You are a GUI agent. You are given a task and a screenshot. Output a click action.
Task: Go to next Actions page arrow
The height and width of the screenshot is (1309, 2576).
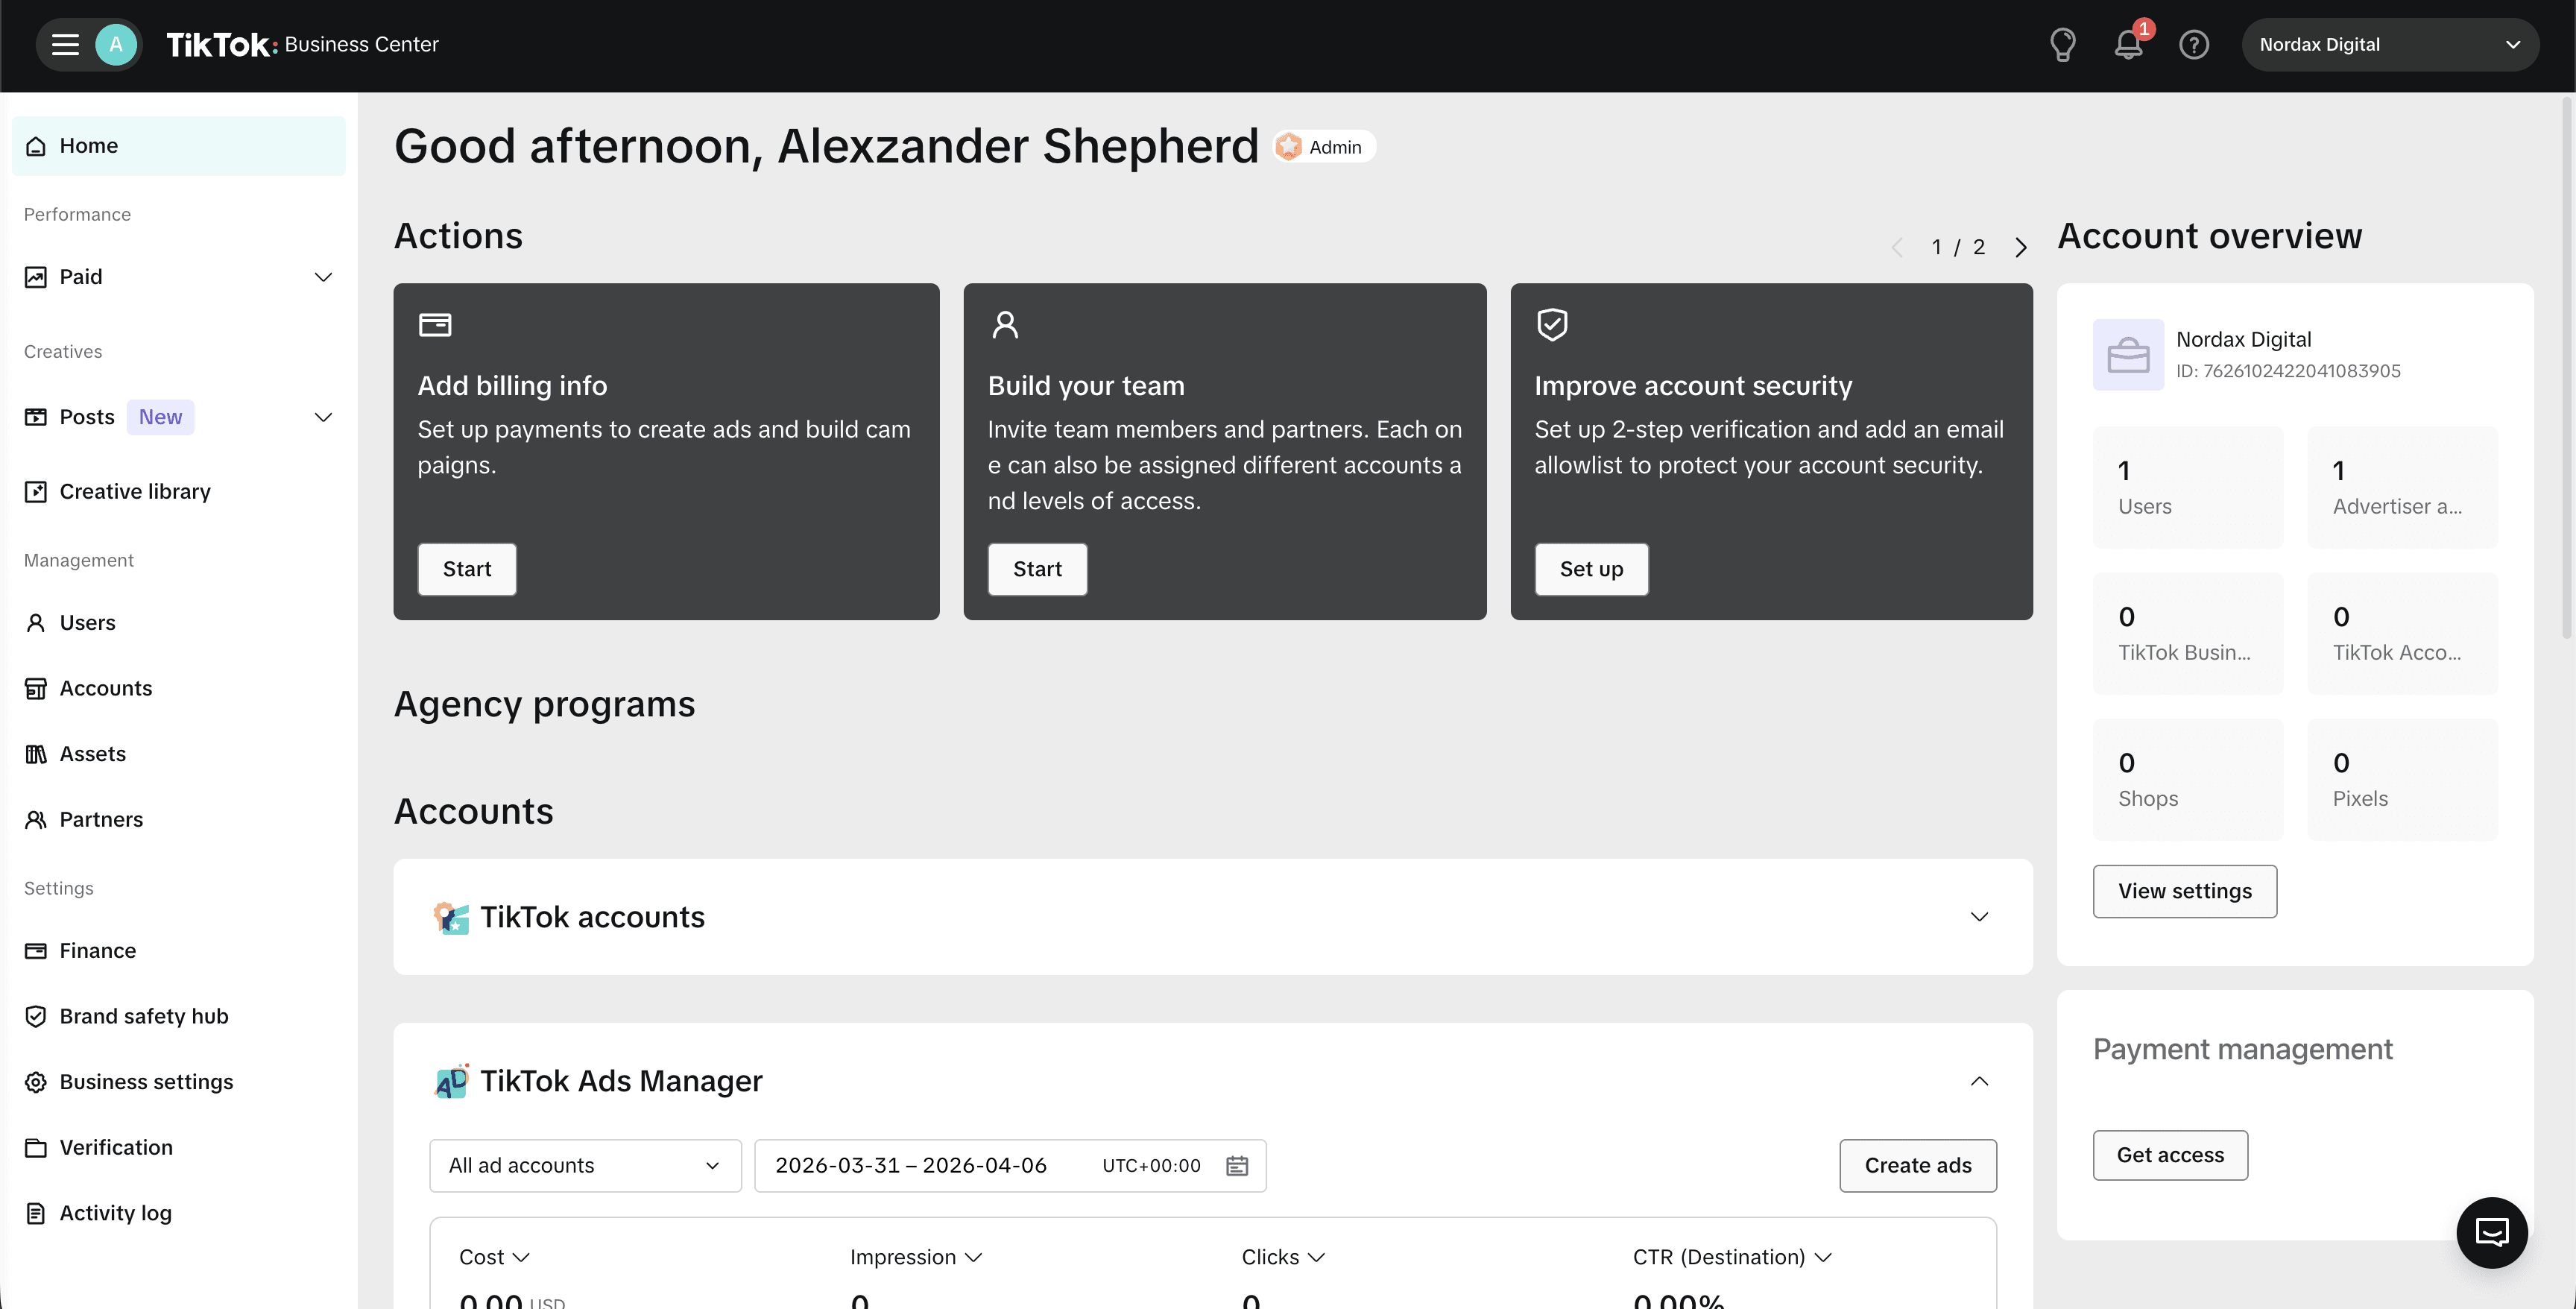2021,247
